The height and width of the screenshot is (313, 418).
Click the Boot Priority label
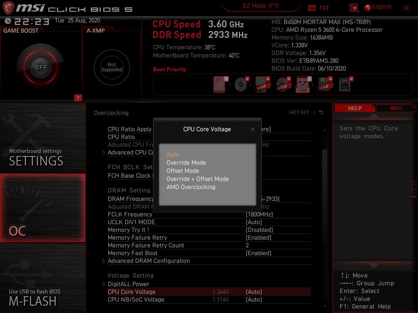click(x=169, y=69)
